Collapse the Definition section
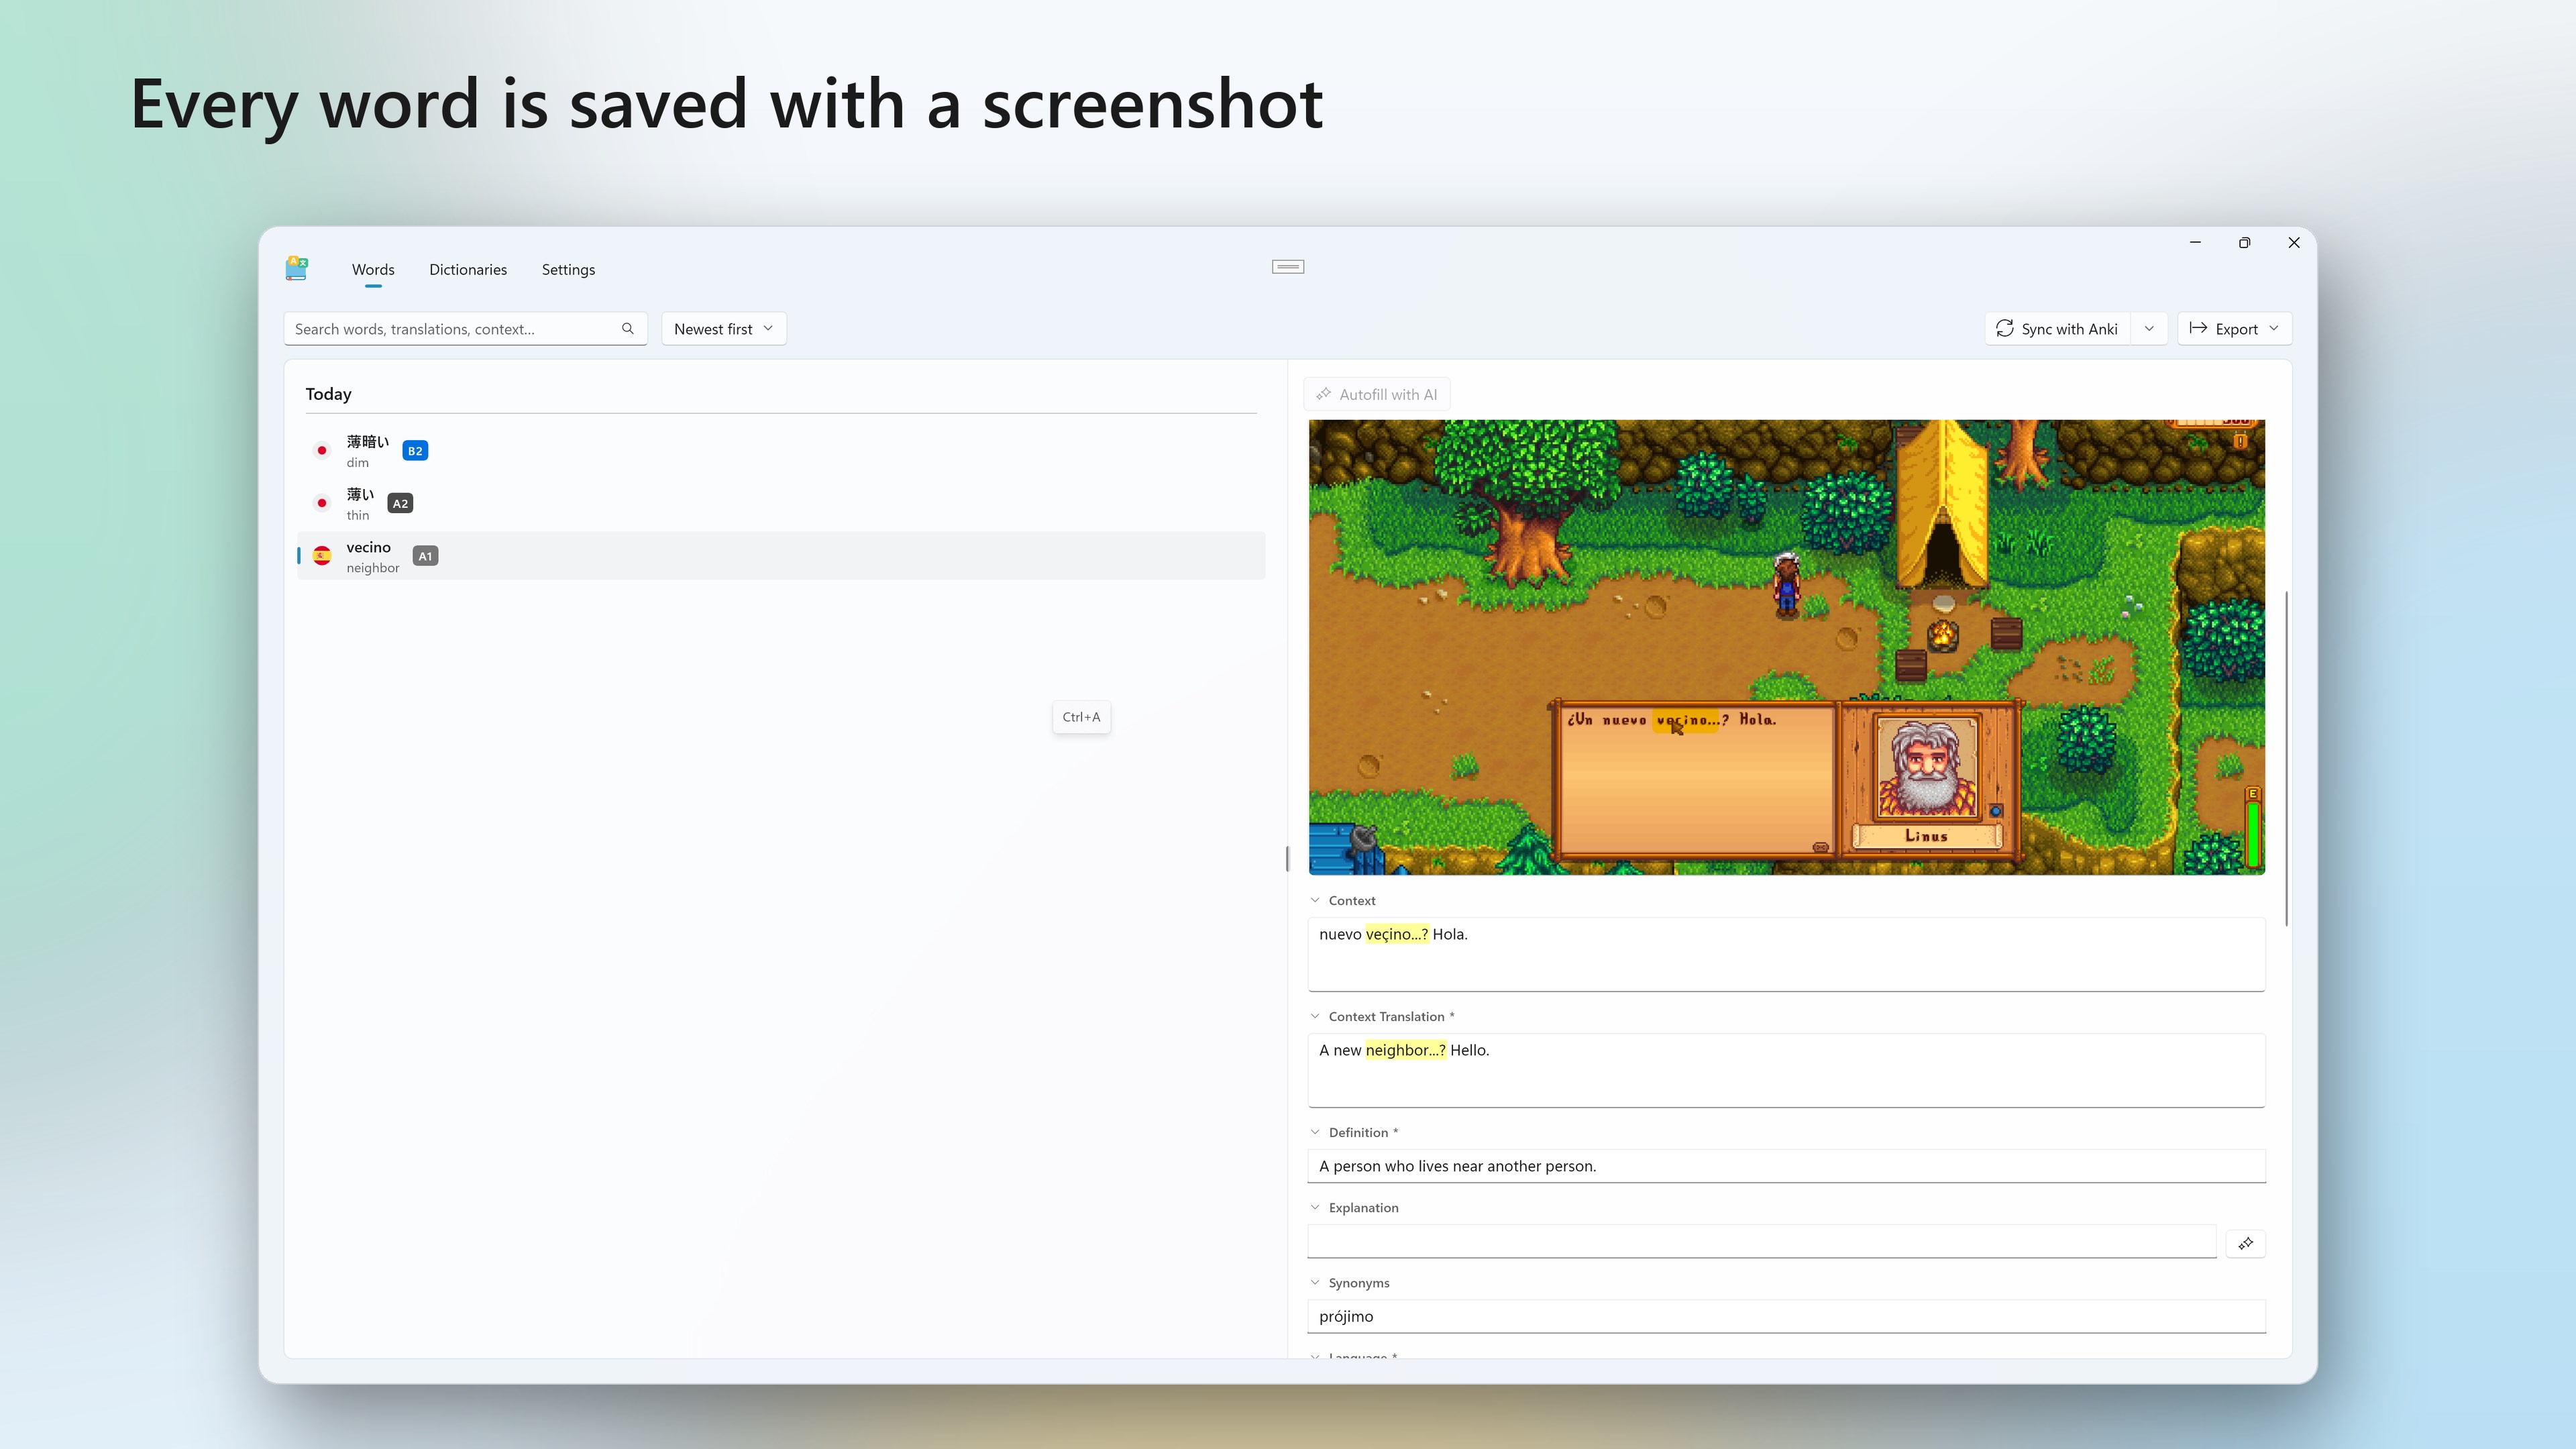This screenshot has height=1449, width=2576. 1315,1132
